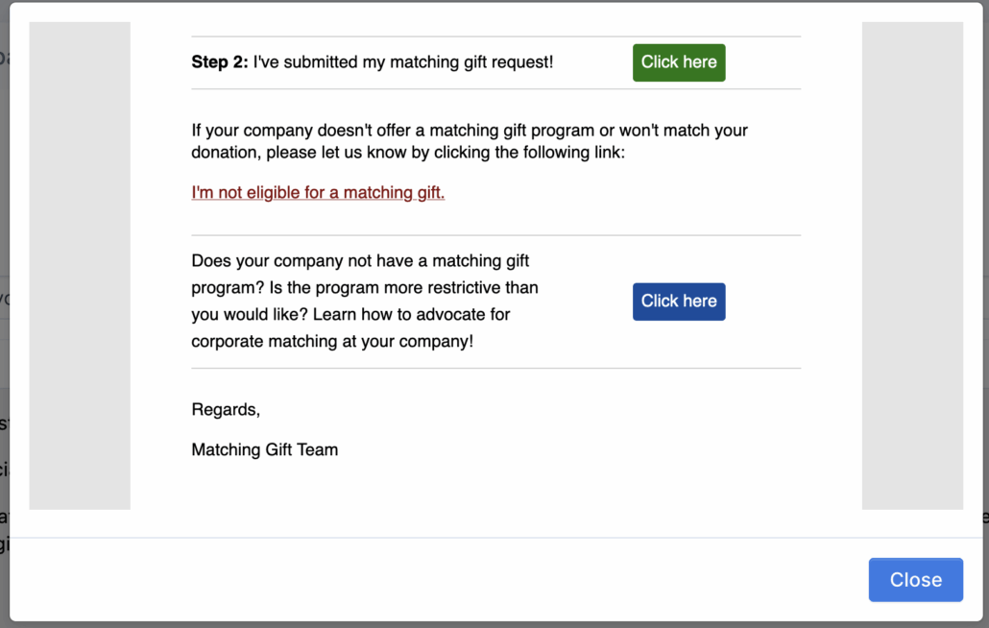This screenshot has height=628, width=989.
Task: Open the "I'm not eligible for a matching gift" link
Action: click(318, 193)
